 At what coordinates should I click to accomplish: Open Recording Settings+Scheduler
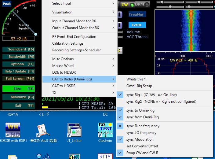point(79,50)
